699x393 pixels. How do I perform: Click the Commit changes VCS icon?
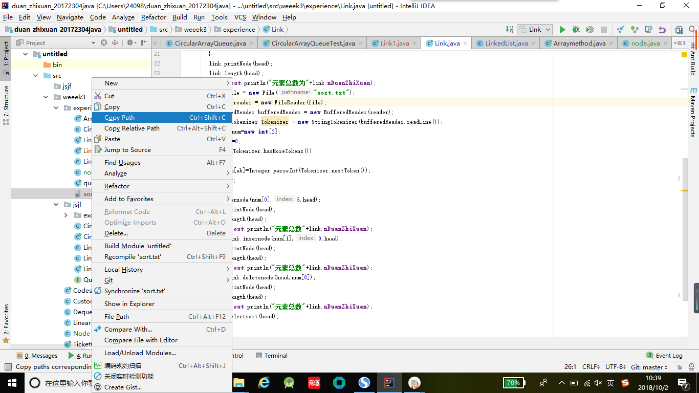click(x=635, y=30)
